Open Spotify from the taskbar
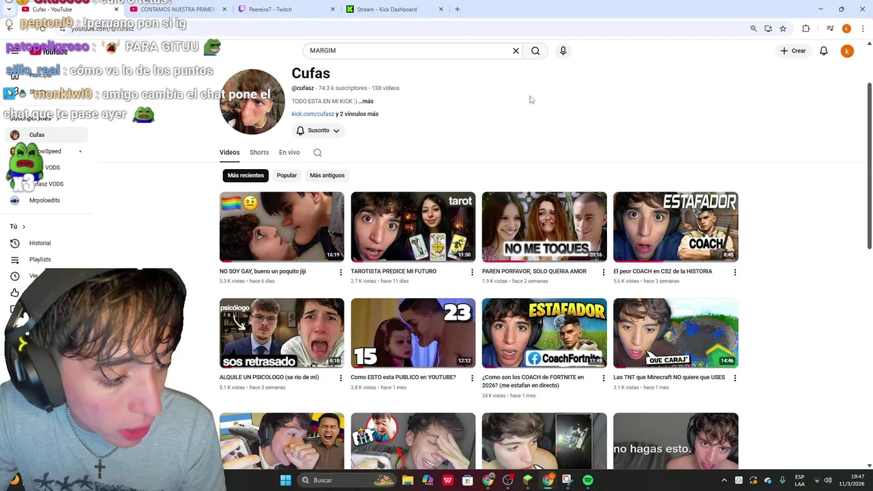873x491 pixels. [x=588, y=480]
